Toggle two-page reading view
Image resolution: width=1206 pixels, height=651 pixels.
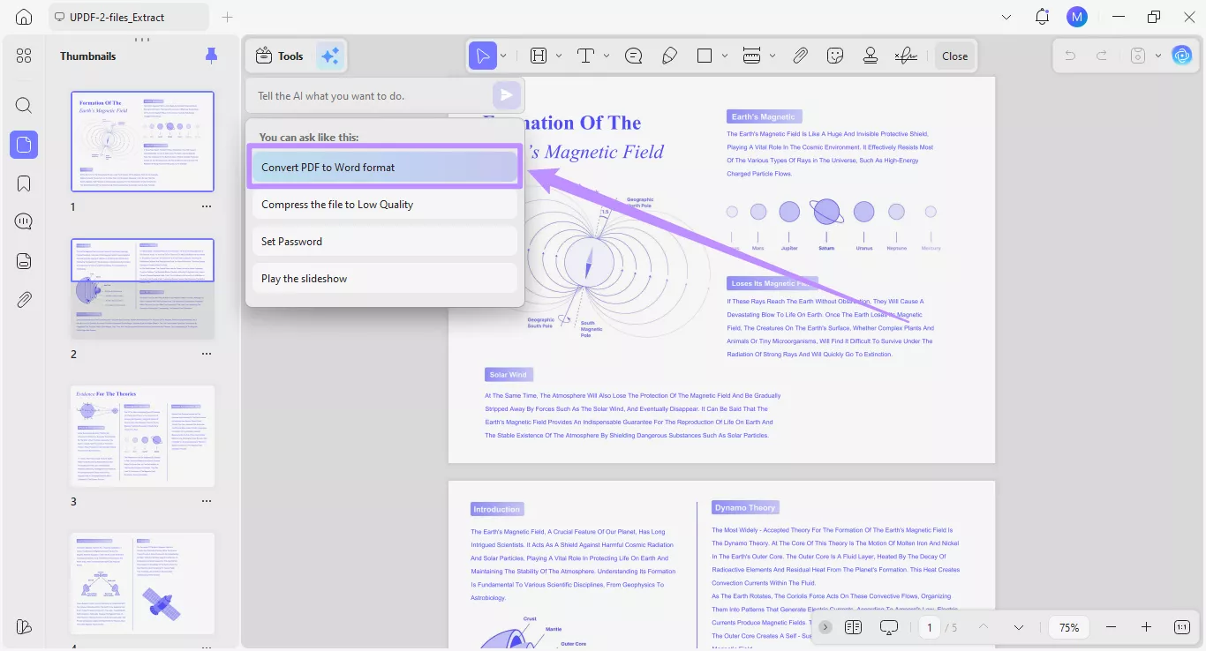[x=853, y=627]
